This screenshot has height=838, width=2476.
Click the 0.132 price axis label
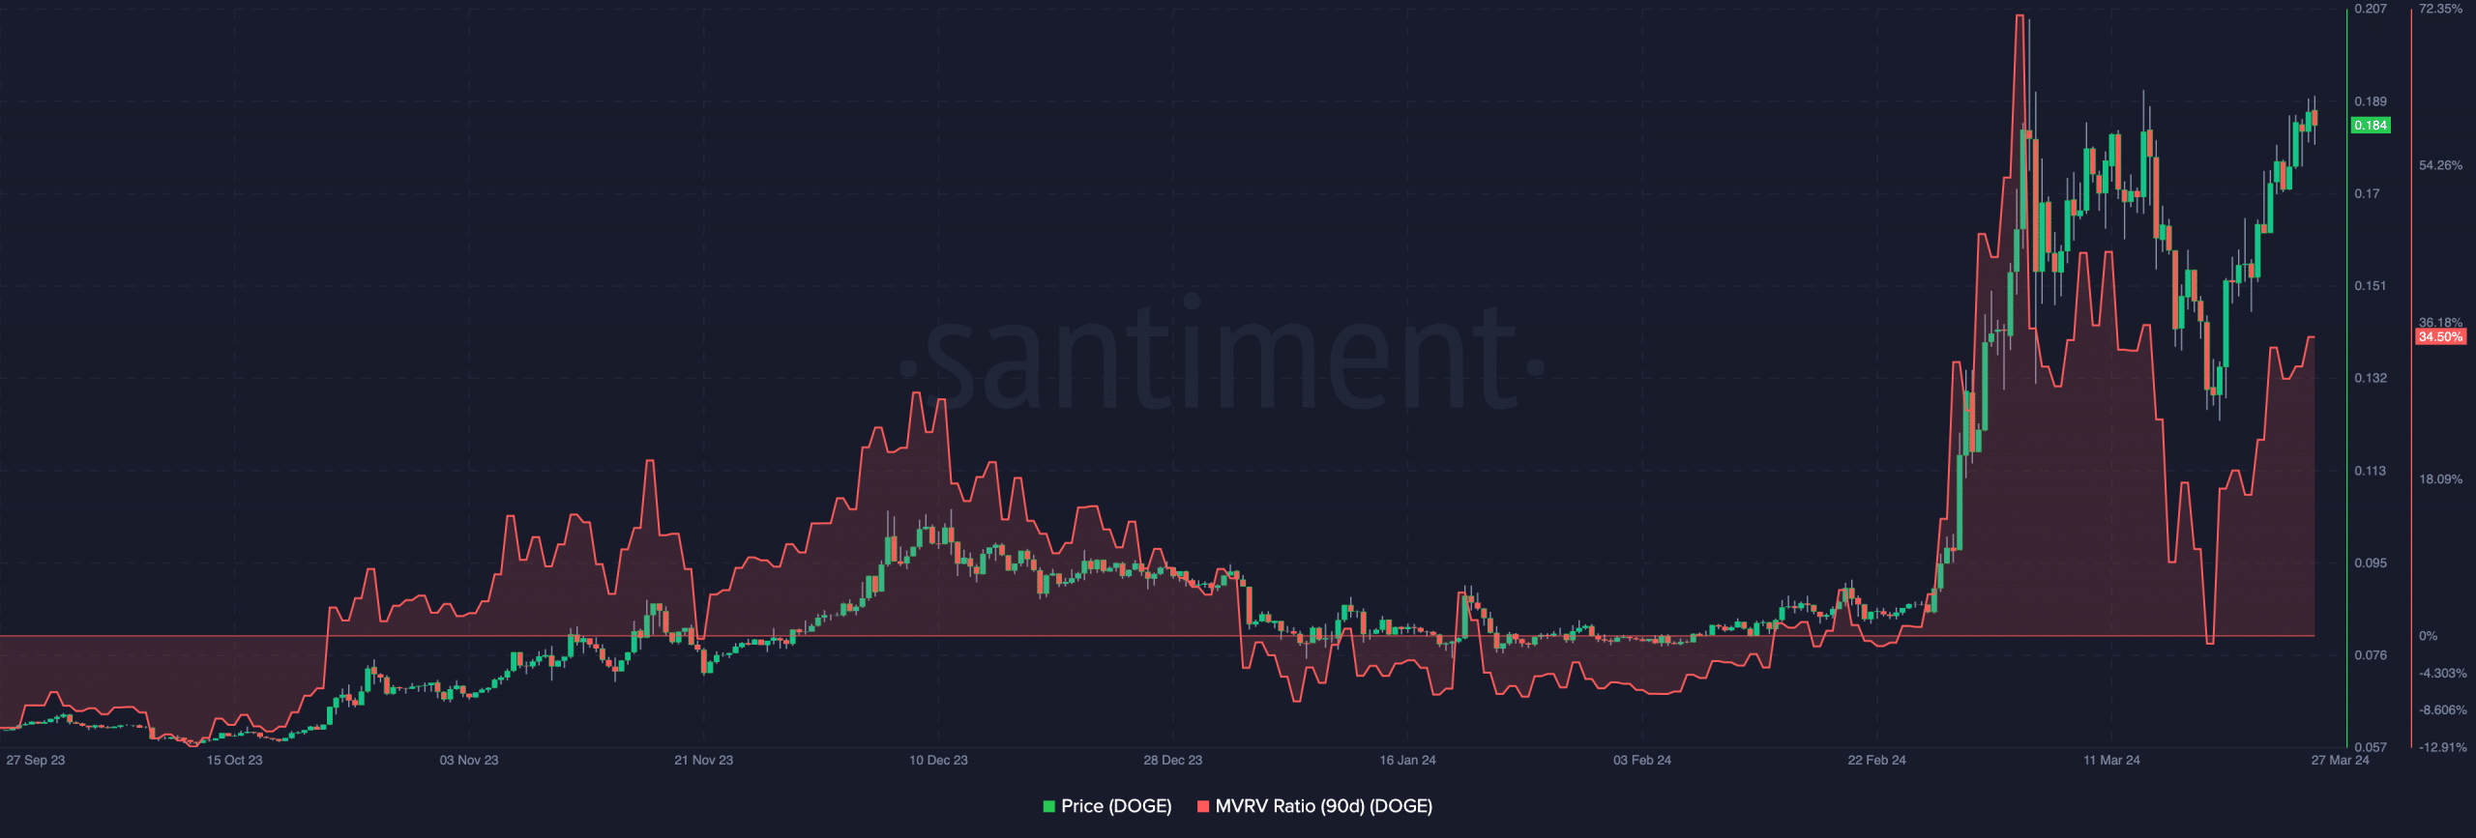point(2371,378)
